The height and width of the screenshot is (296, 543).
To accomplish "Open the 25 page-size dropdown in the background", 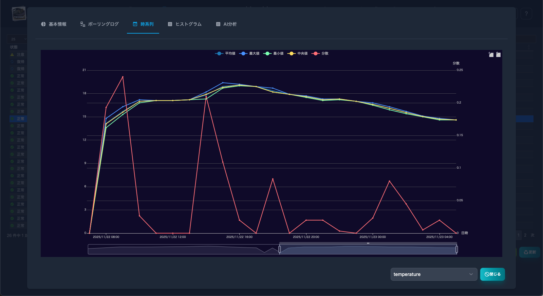I will 17,39.
